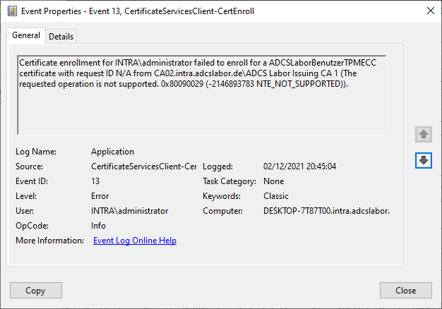The image size is (442, 309).
Task: Click the Source value CertificateServicesClient-Cer
Action: click(143, 166)
